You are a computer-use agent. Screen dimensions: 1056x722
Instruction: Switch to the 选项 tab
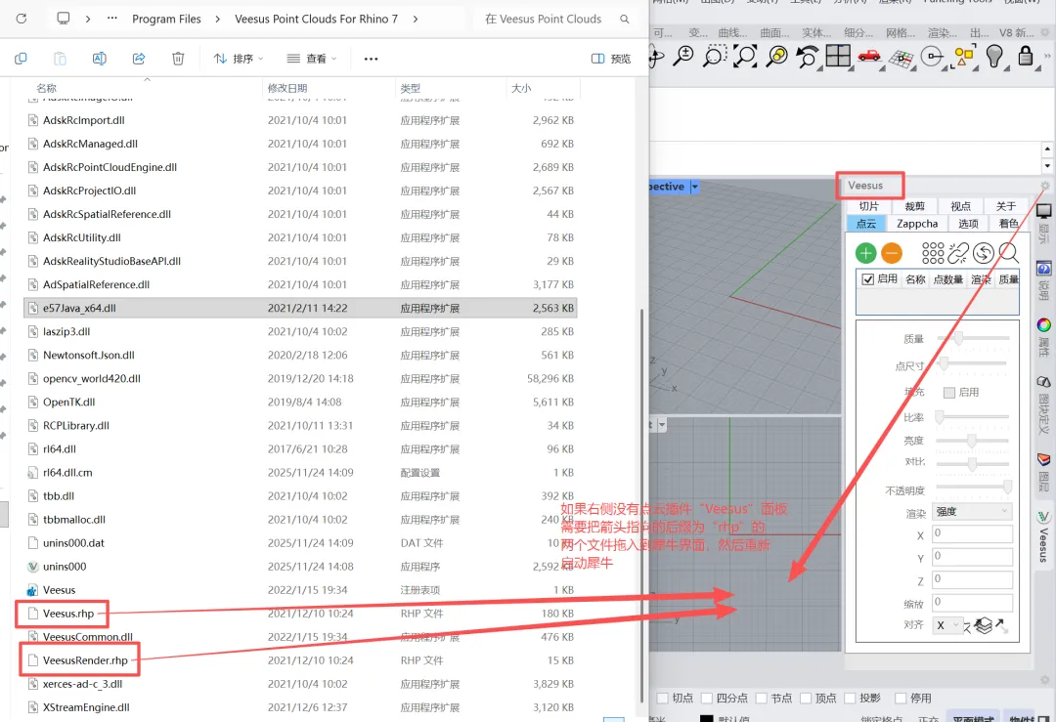[x=968, y=224]
